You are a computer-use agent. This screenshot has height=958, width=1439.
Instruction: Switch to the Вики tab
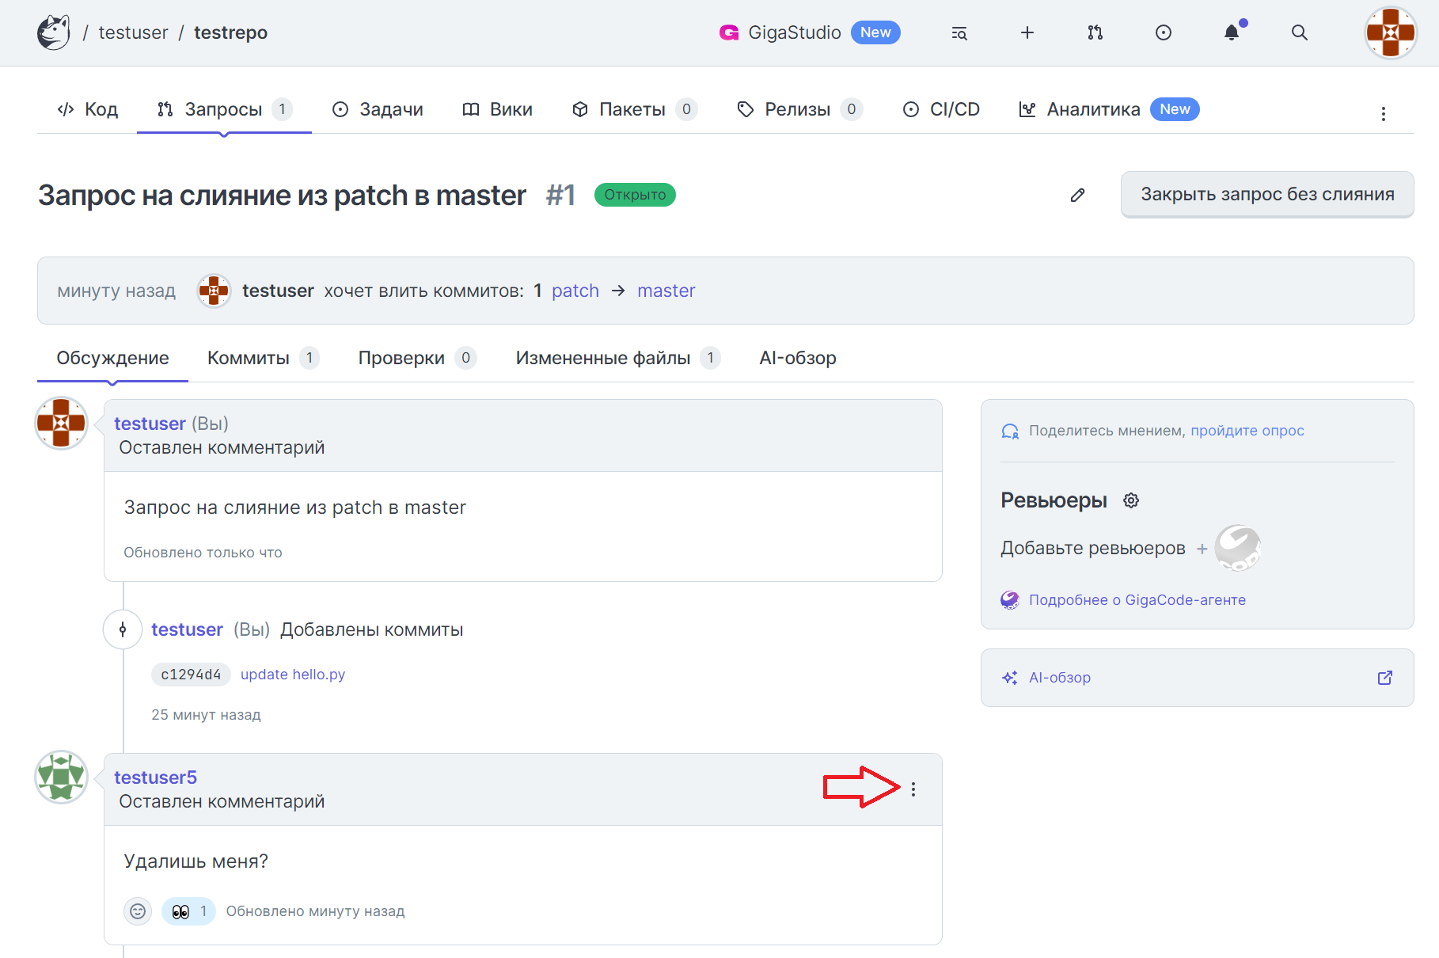[x=497, y=109]
